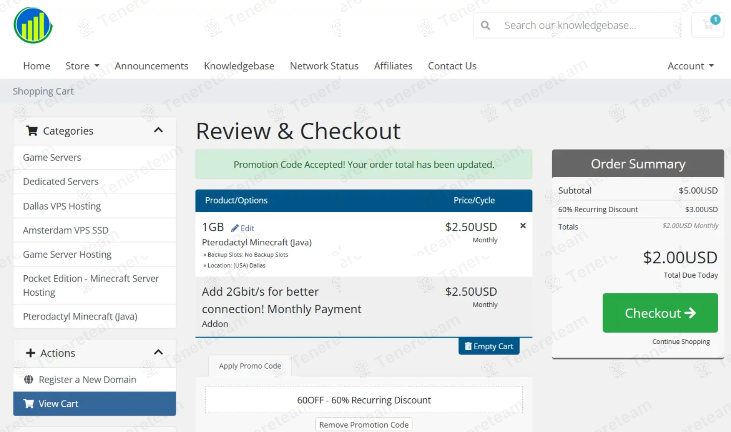Viewport: 731px width, 432px height.
Task: Click the globe Register a New Domain
Action: 87,380
